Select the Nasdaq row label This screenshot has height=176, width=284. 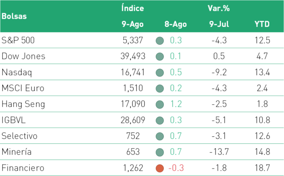click(17, 73)
